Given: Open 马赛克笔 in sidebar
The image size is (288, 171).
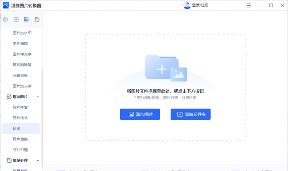Looking at the screenshot, I should (20, 76).
